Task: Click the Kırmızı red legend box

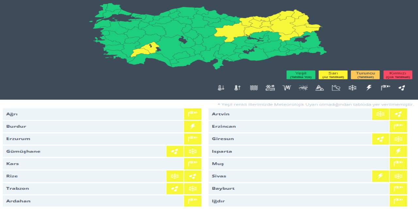Action: pos(398,75)
